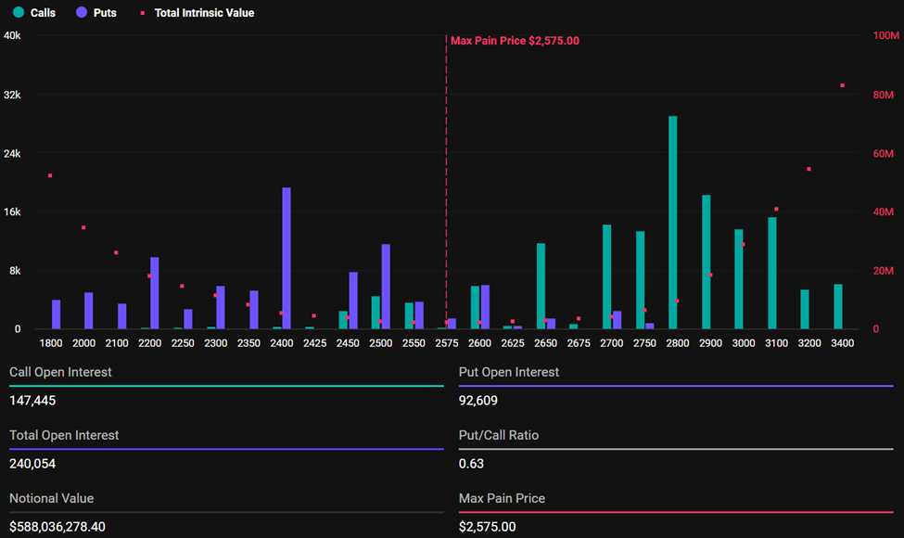Image resolution: width=904 pixels, height=538 pixels.
Task: Click the Put Open Interest section header
Action: click(x=511, y=371)
